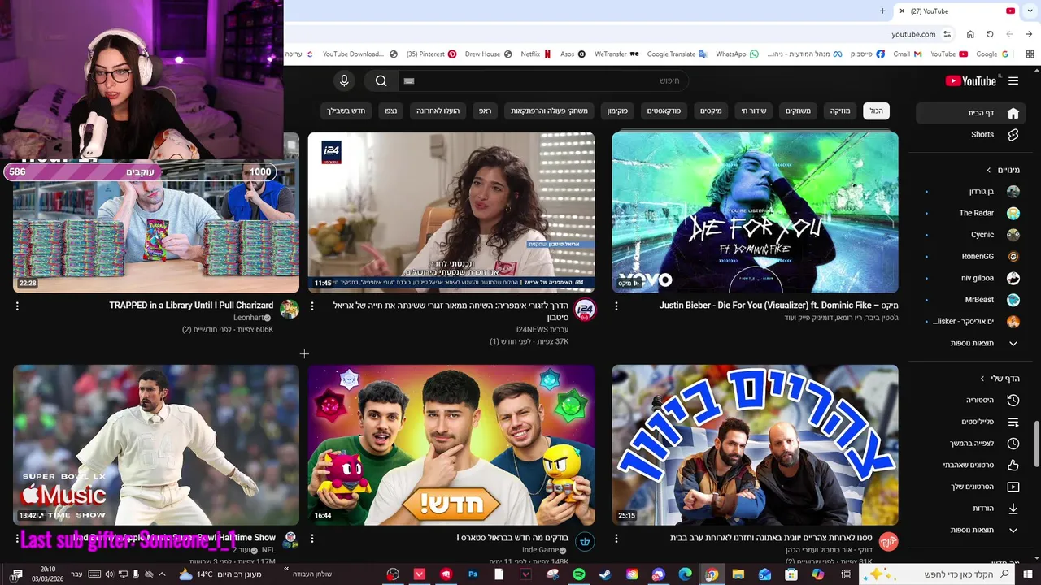Screen dimensions: 1041x585
Task: Select the ראפ filter chip
Action: [x=485, y=110]
